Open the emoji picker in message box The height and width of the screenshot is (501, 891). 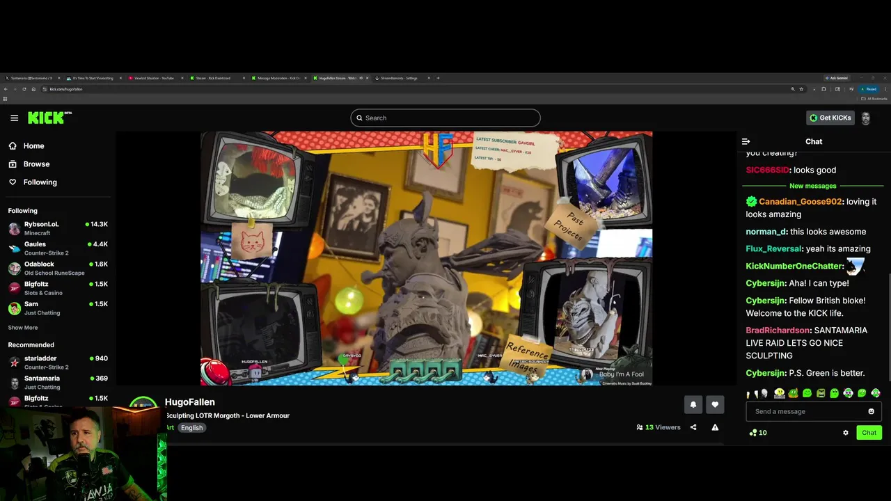click(871, 411)
